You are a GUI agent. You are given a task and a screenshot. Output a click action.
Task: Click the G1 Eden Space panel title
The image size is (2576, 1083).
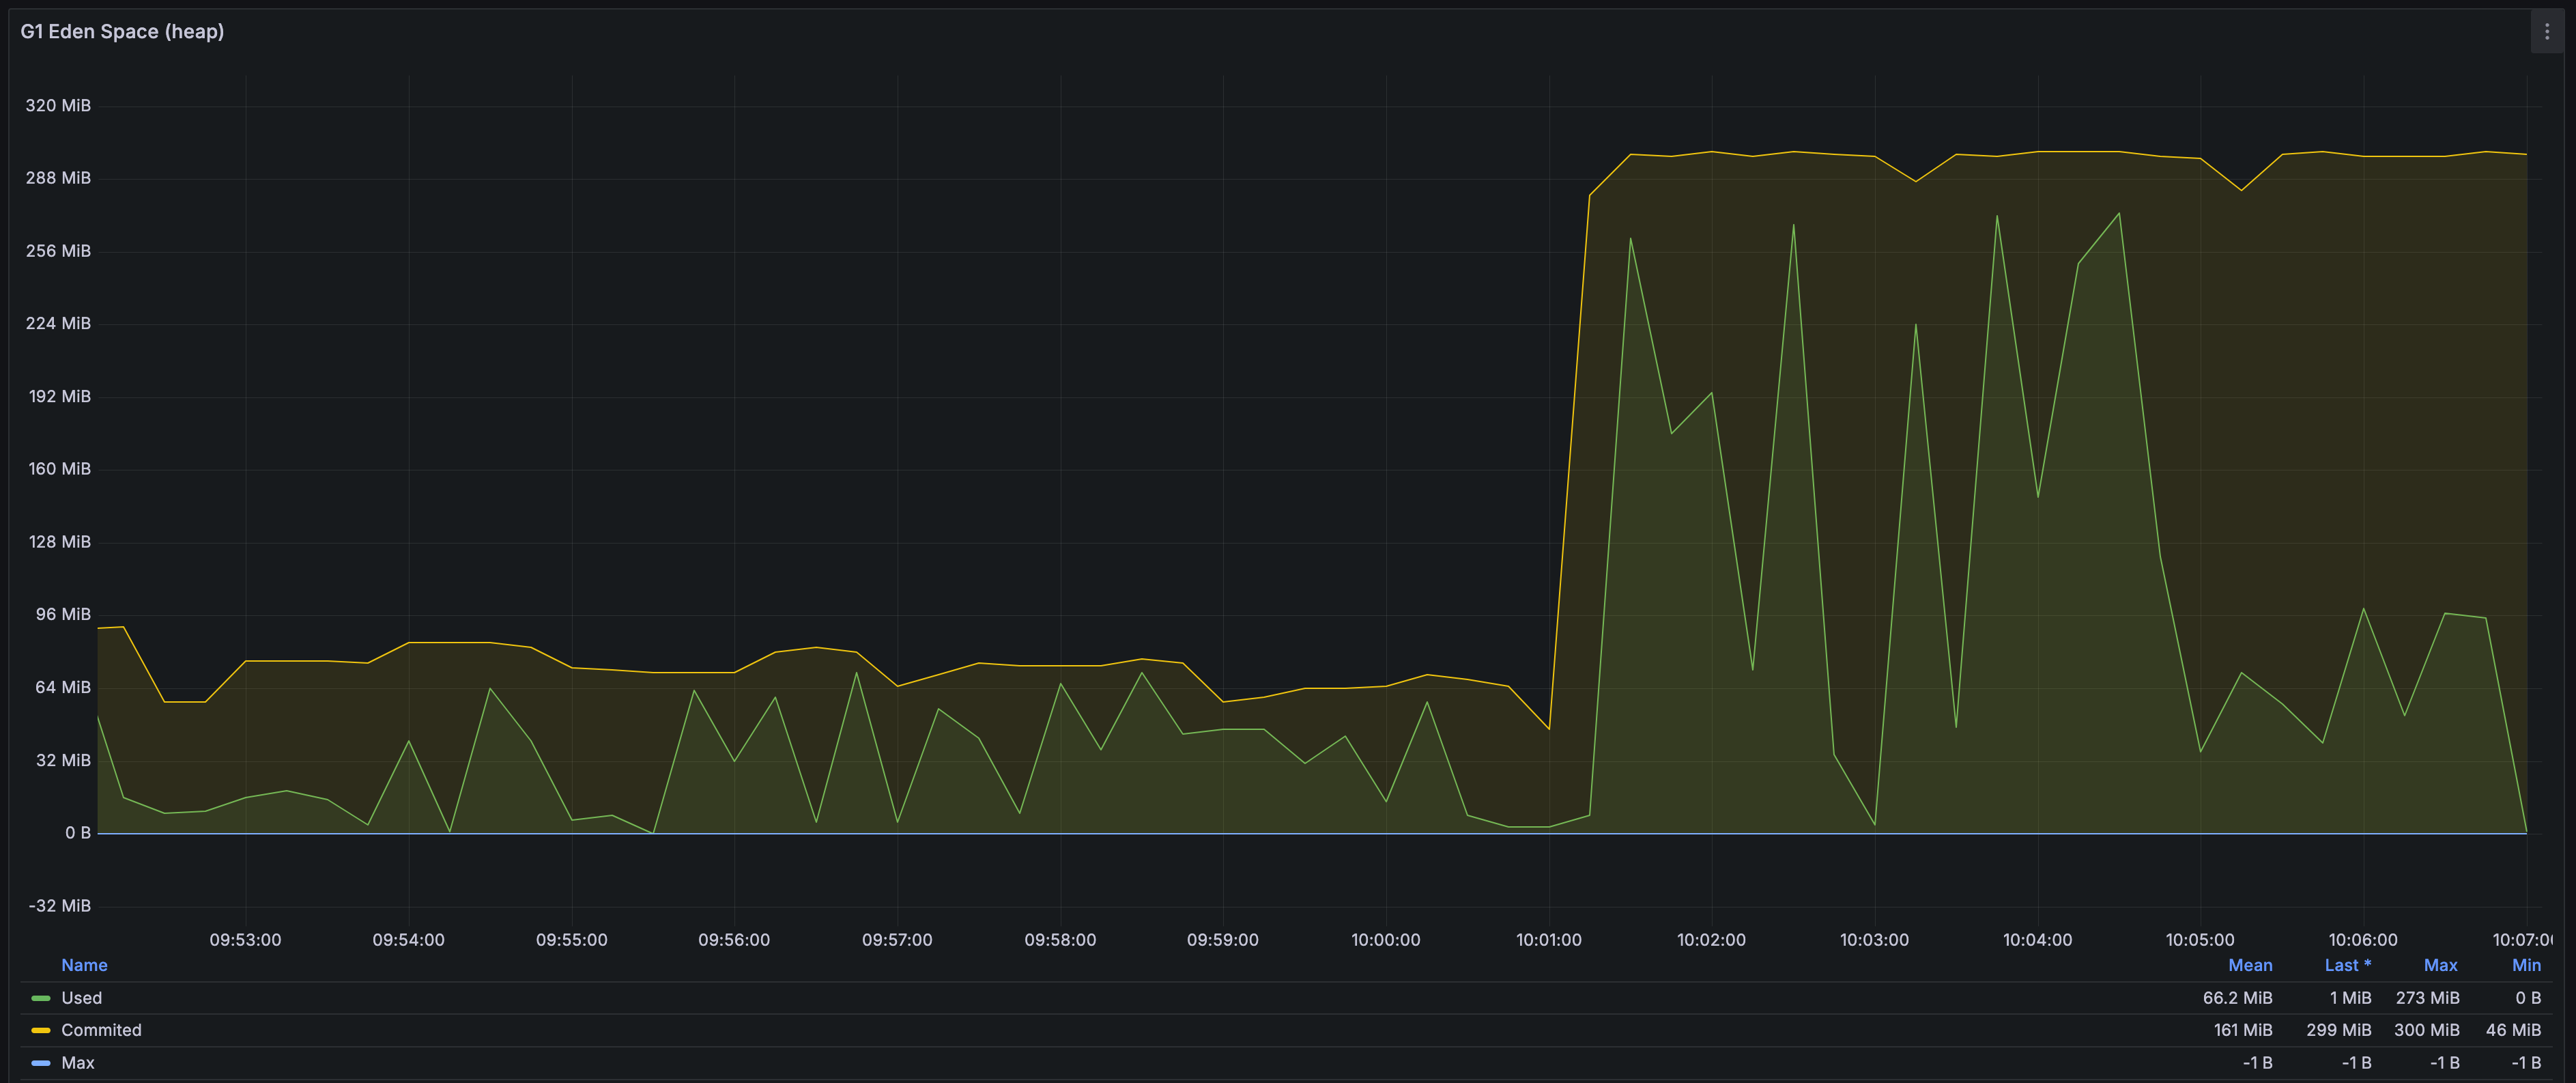[122, 32]
